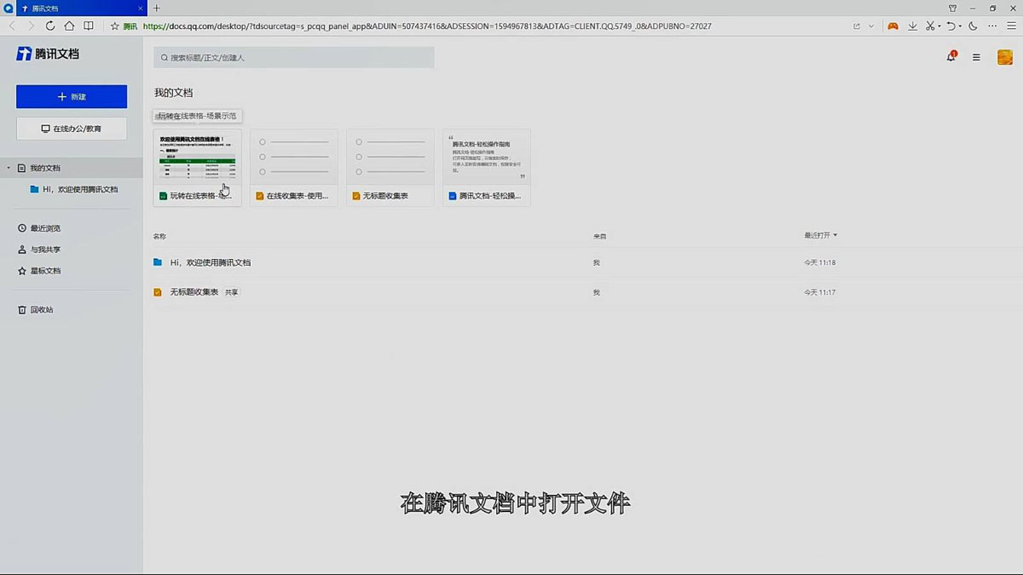
Task: Open the 在线收集表-使用 card preview
Action: pos(294,158)
